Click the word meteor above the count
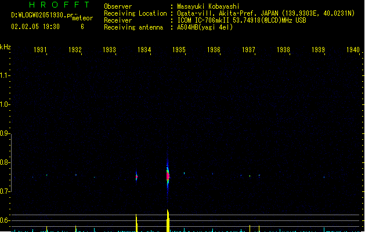Image resolution: width=365 pixels, height=232 pixels. [82, 18]
